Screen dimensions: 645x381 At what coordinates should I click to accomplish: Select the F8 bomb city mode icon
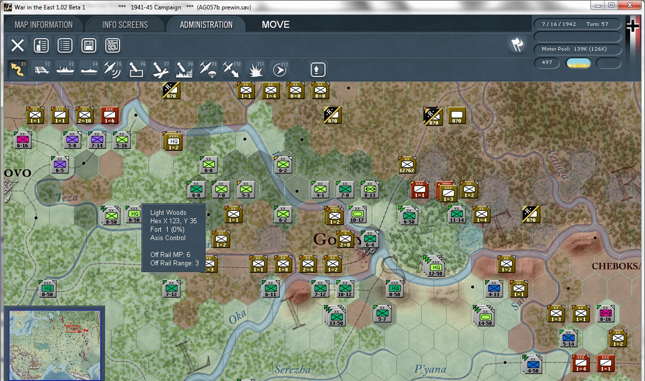click(184, 69)
